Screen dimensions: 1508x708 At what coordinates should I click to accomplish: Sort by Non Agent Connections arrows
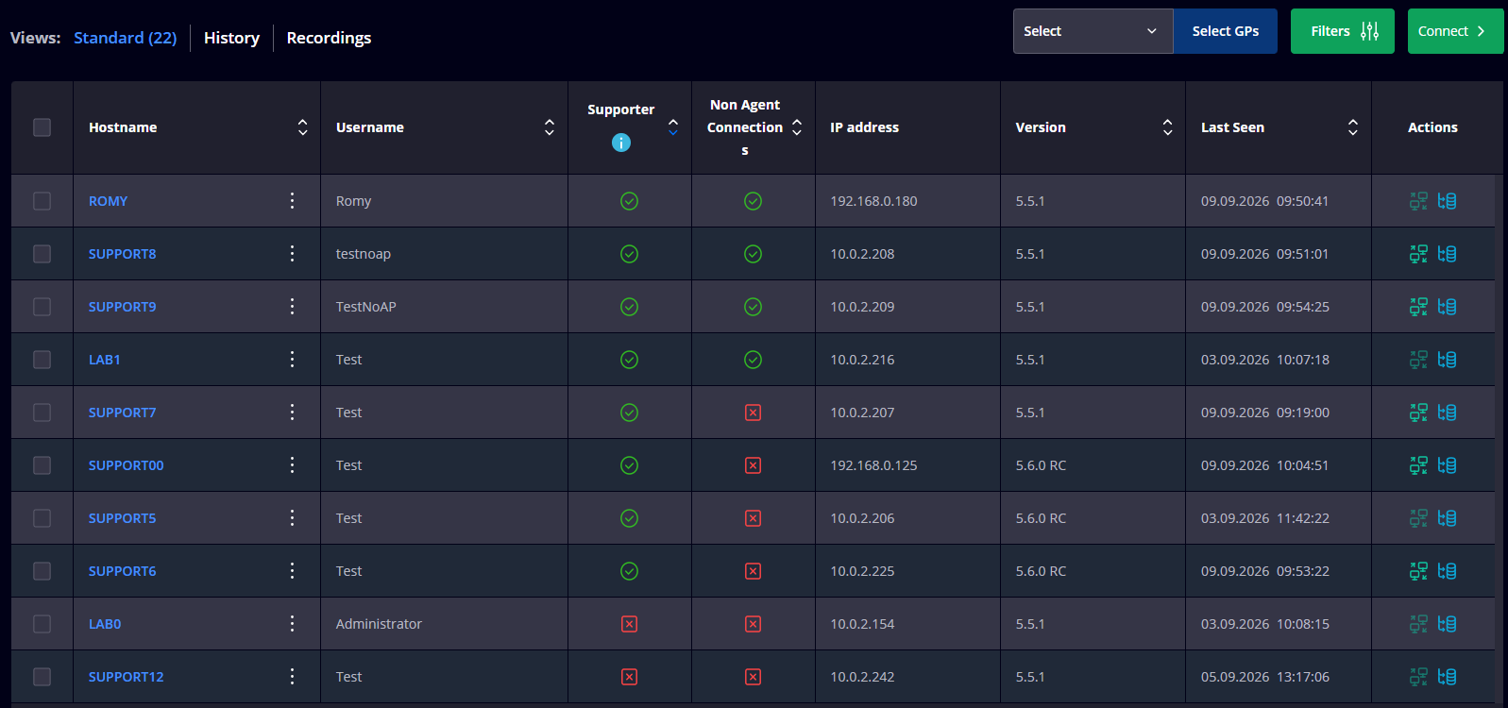[x=796, y=127]
